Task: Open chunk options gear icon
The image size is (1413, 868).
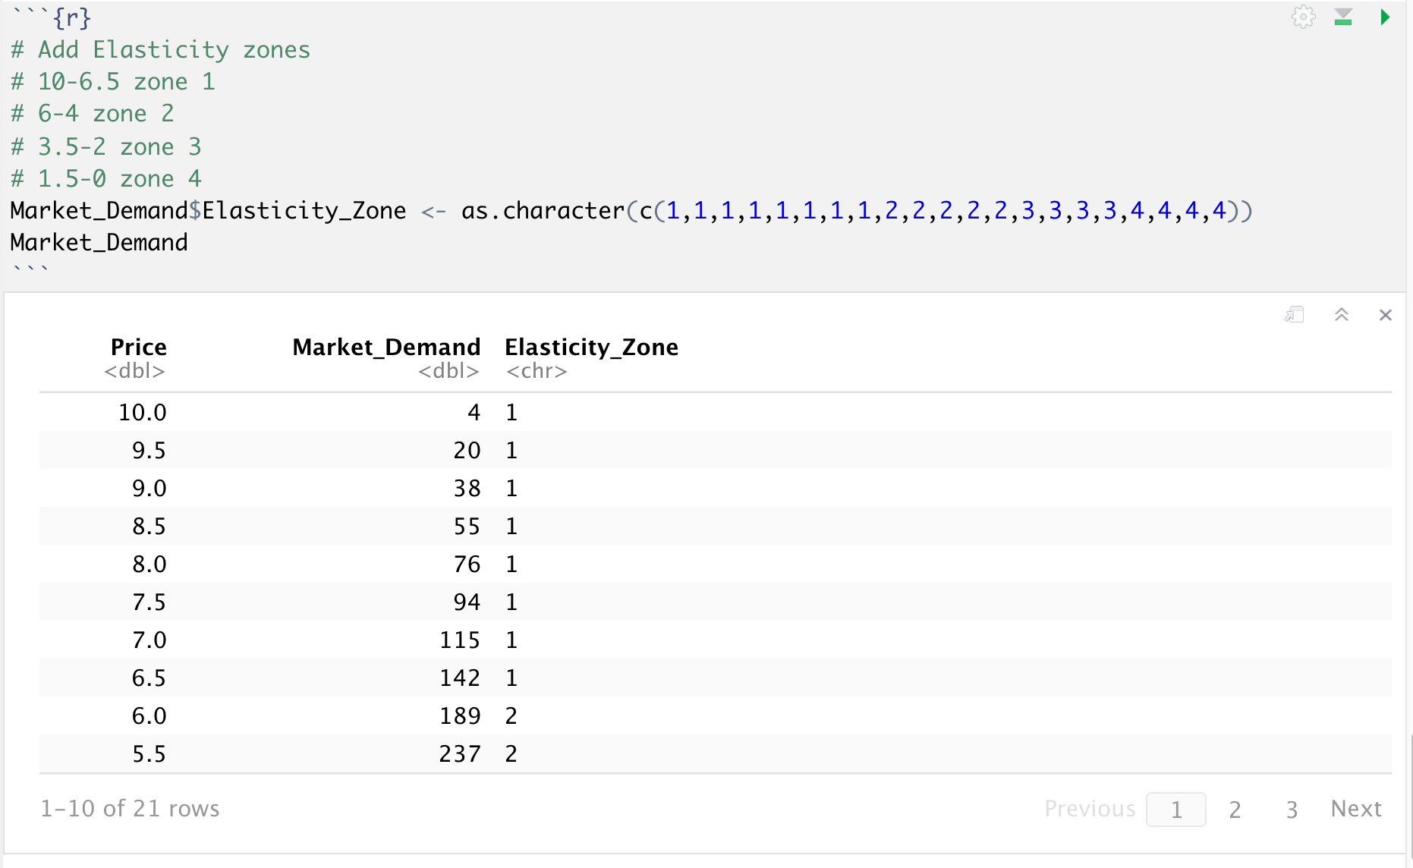Action: click(x=1303, y=17)
